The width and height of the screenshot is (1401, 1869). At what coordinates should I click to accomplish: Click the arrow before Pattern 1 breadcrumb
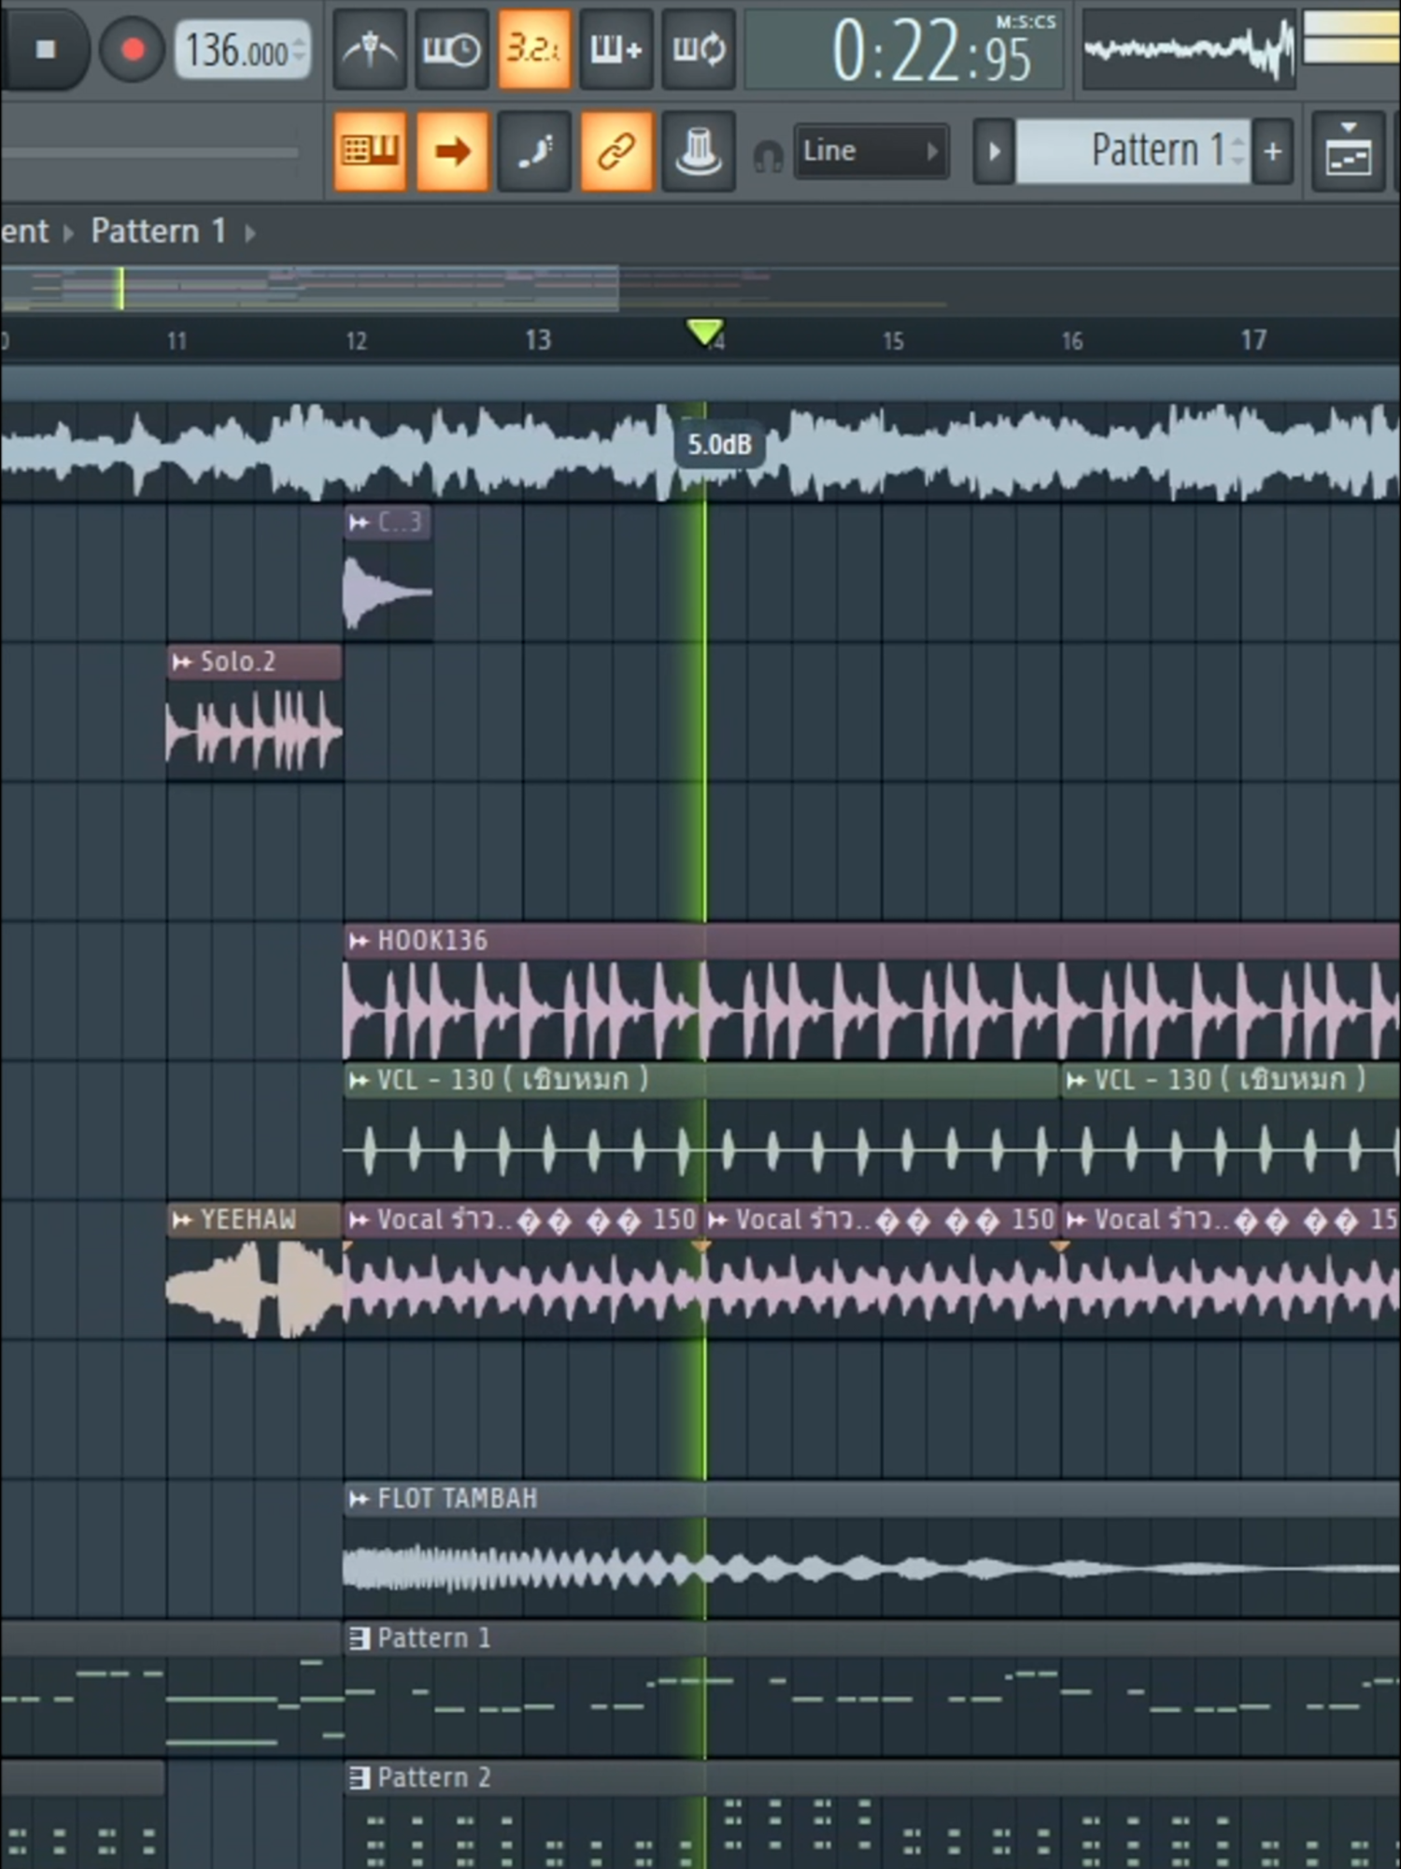coord(69,232)
